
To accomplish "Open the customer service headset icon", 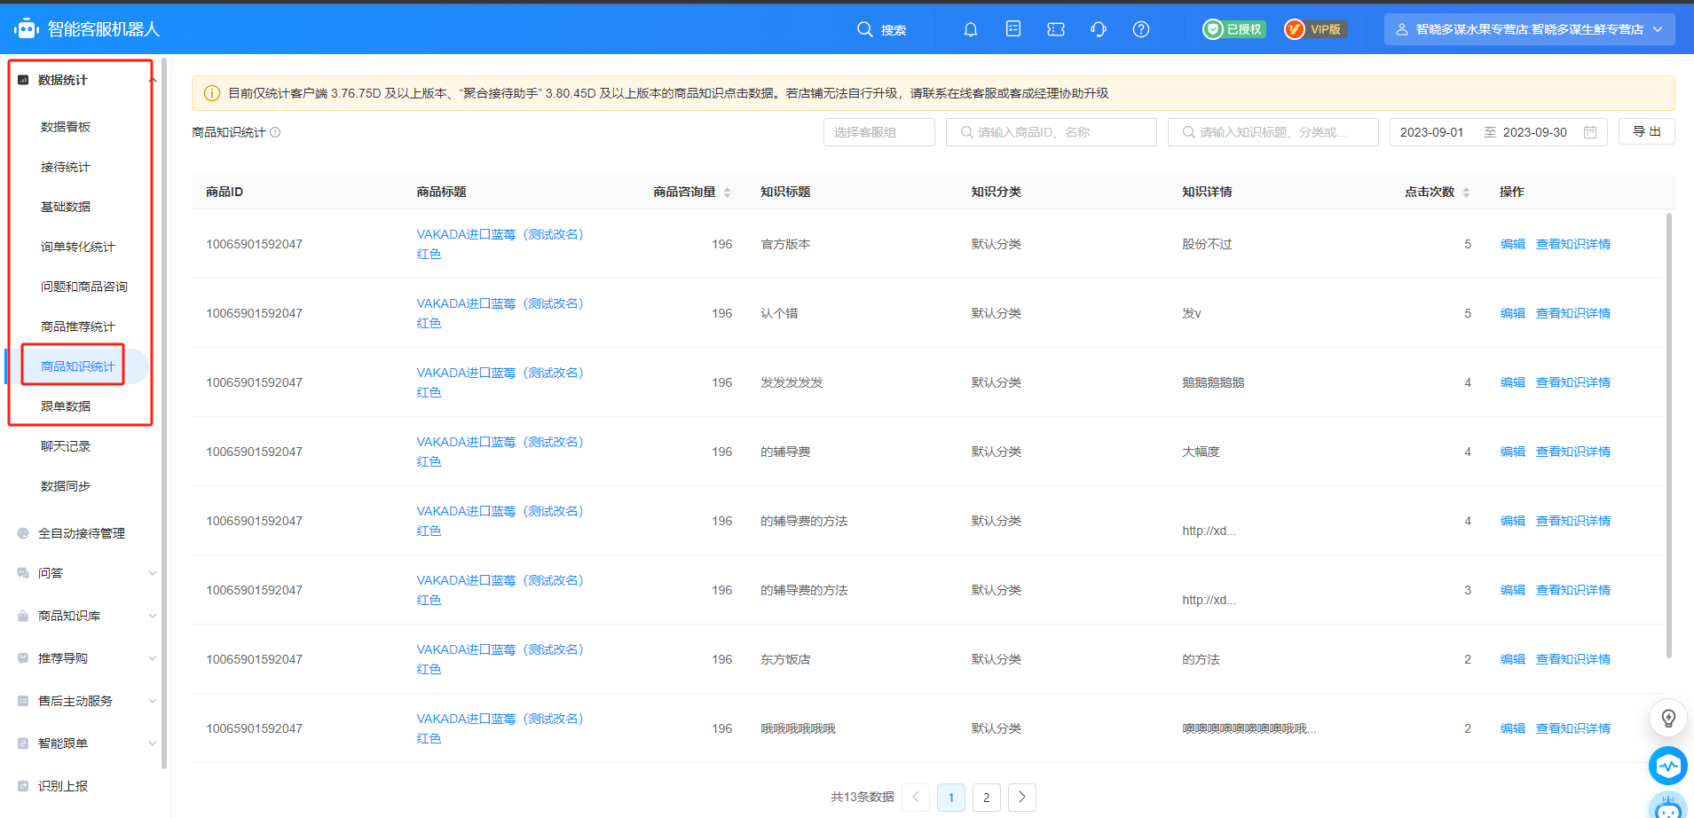I will [x=1099, y=29].
